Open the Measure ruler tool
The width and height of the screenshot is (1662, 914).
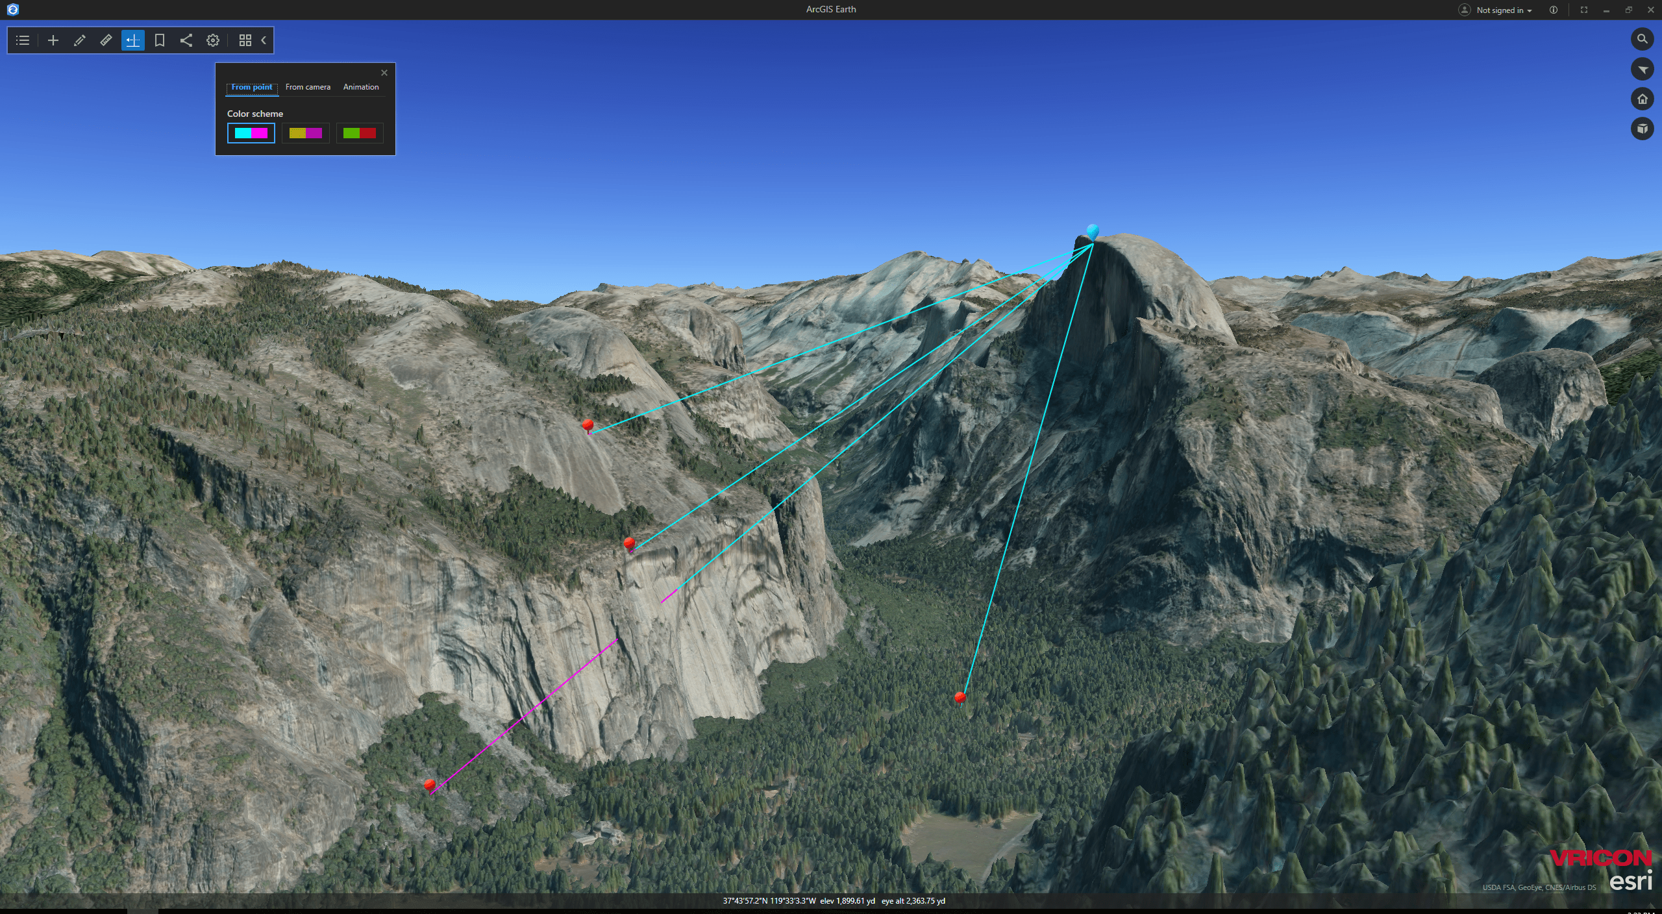coord(106,40)
